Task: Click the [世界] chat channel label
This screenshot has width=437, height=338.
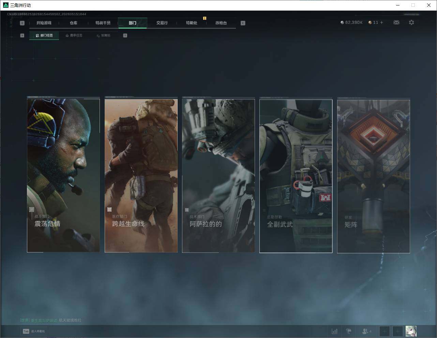Action: [x=25, y=320]
